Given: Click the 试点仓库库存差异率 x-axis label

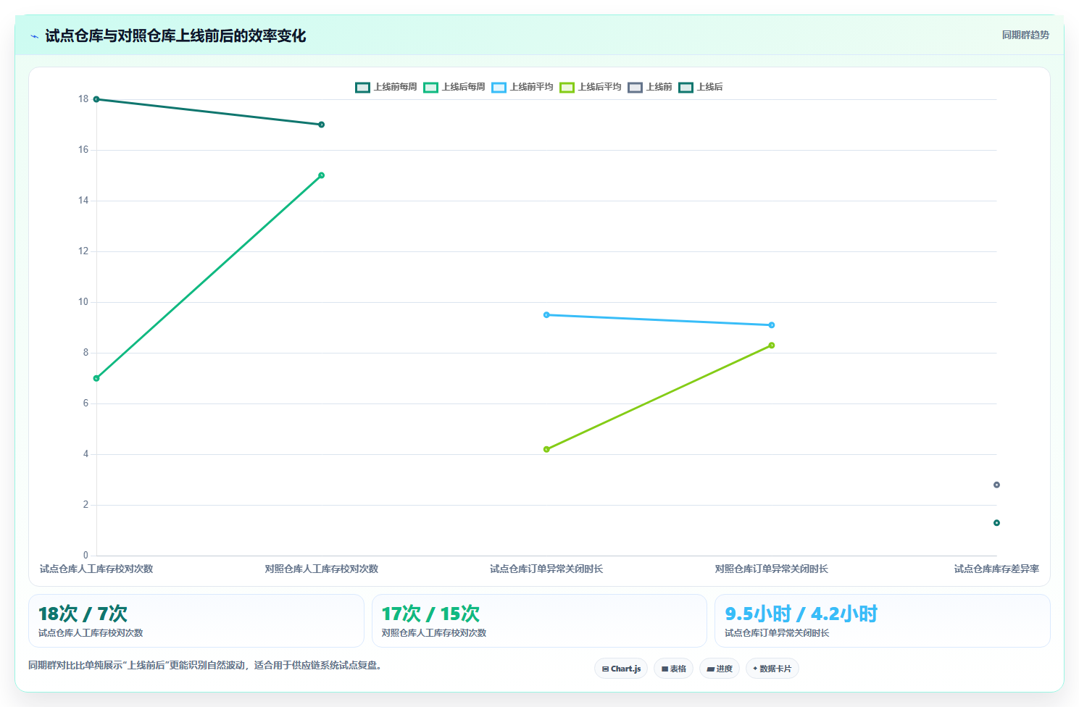Looking at the screenshot, I should point(996,569).
